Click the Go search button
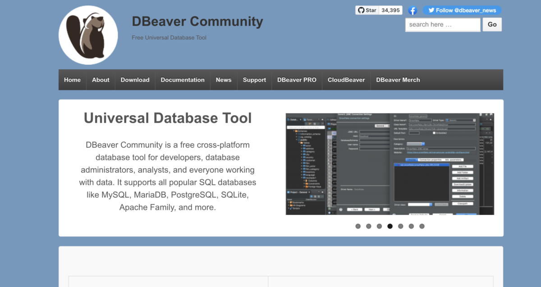Viewport: 541px width, 287px height. click(x=492, y=24)
